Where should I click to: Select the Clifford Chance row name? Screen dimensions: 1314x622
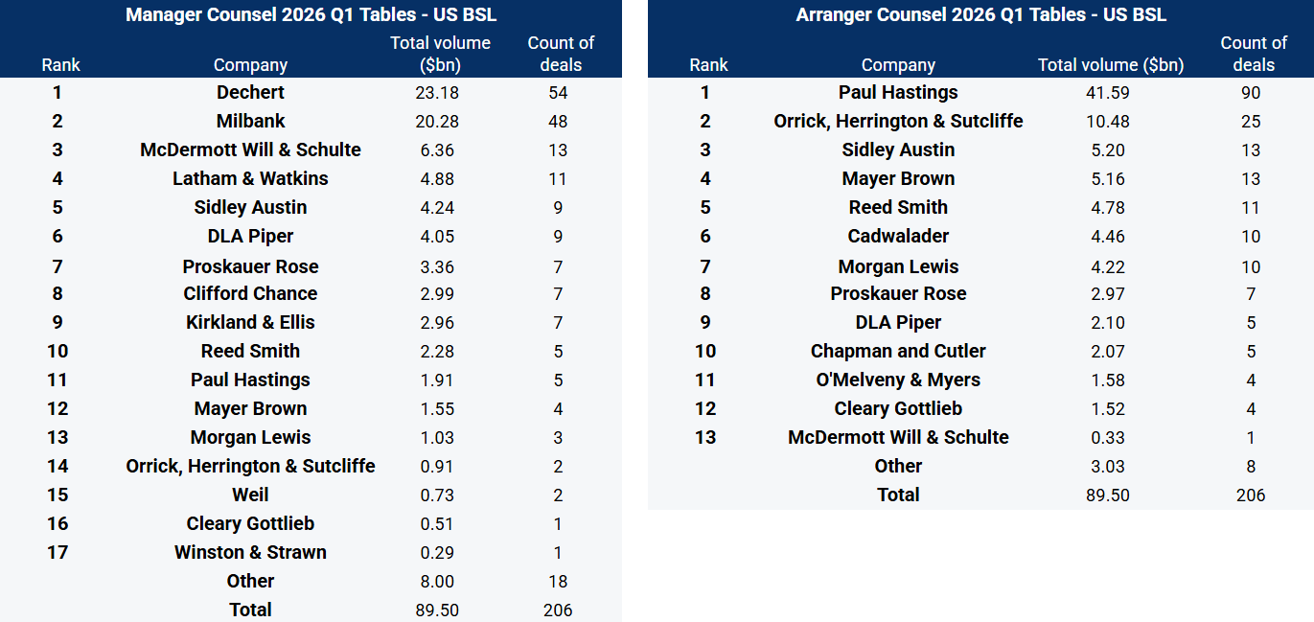click(x=250, y=294)
